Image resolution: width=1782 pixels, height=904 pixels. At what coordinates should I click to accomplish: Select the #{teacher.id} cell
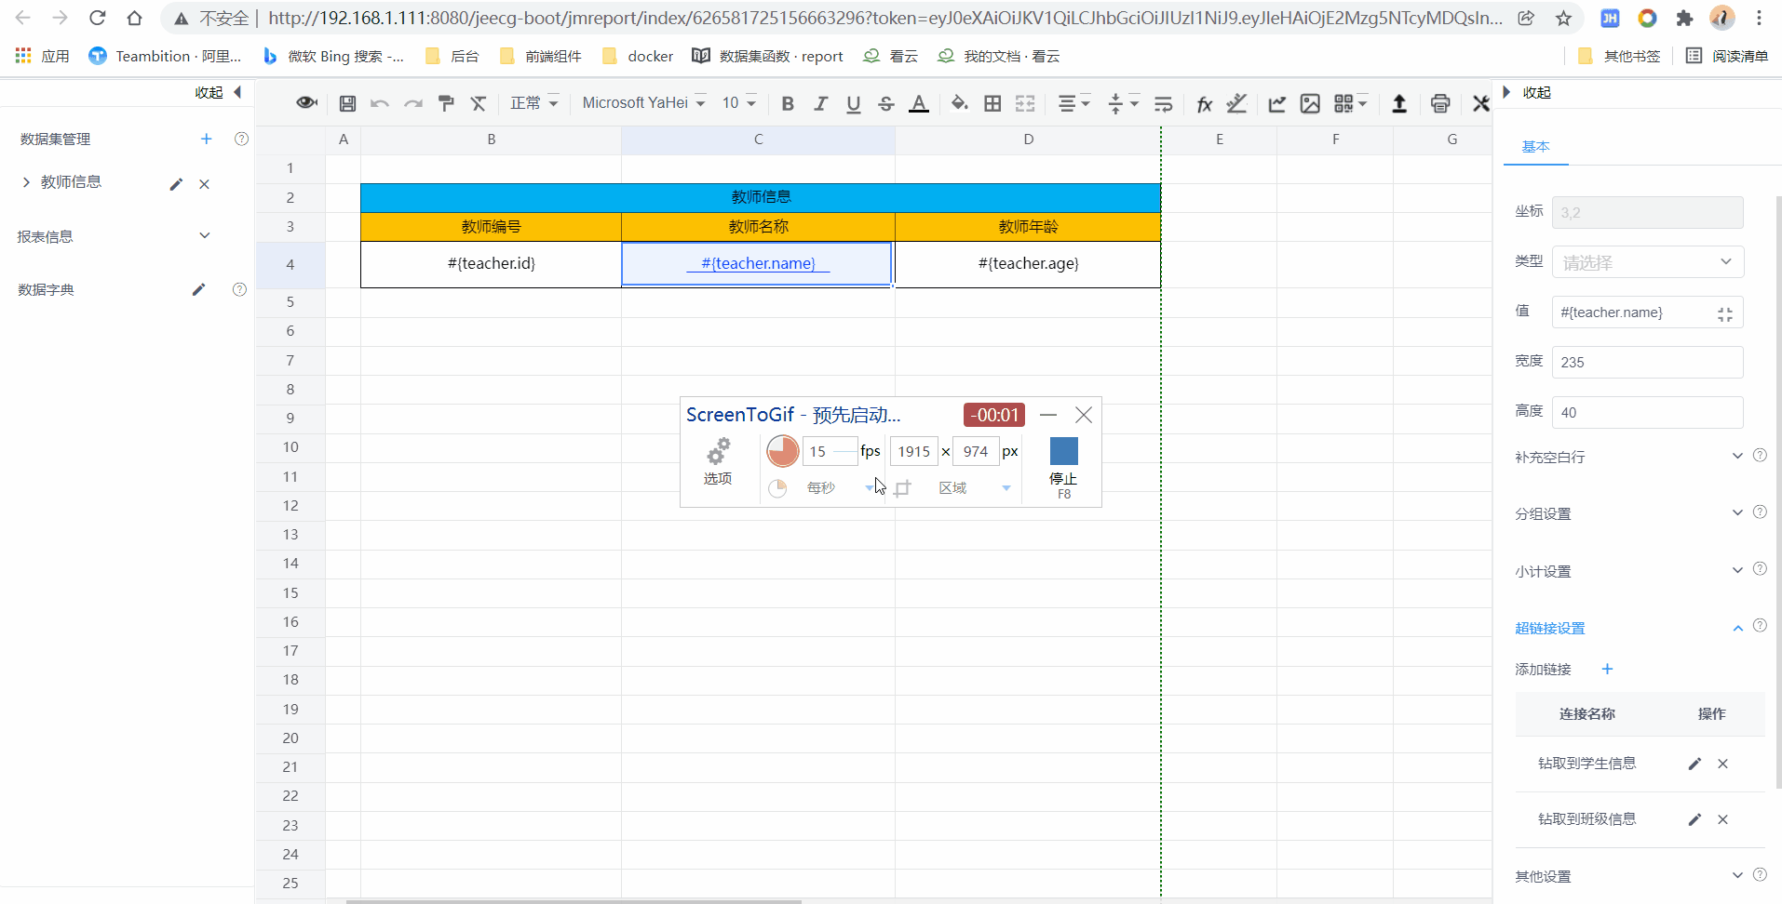[491, 264]
